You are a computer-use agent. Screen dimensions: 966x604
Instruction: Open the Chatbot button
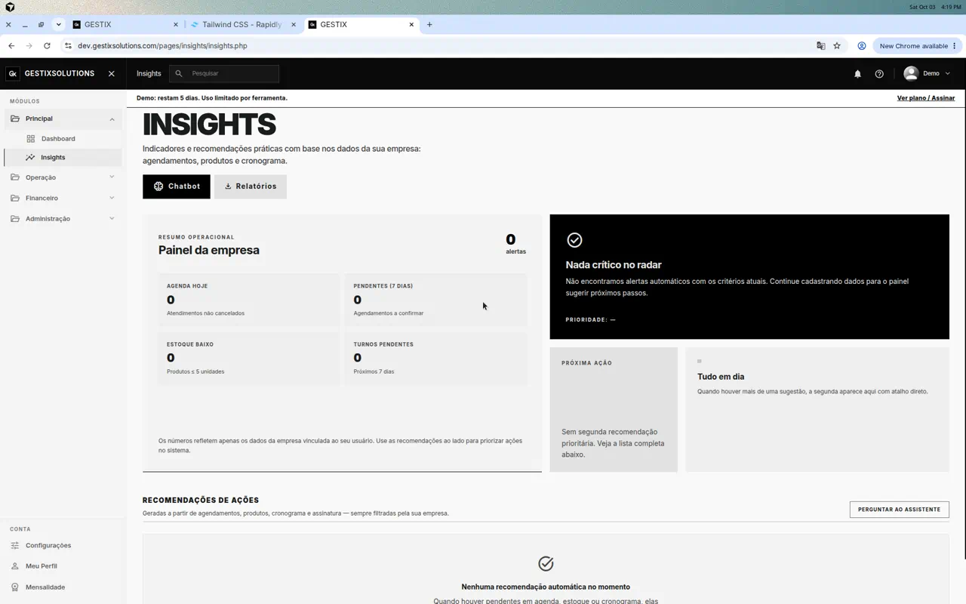[x=177, y=186]
